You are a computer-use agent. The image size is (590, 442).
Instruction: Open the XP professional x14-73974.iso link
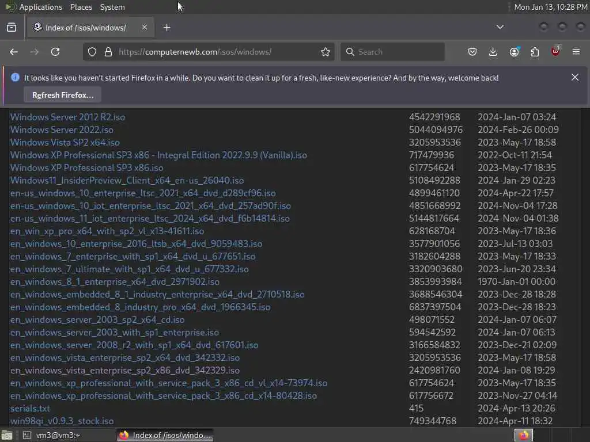pos(169,383)
